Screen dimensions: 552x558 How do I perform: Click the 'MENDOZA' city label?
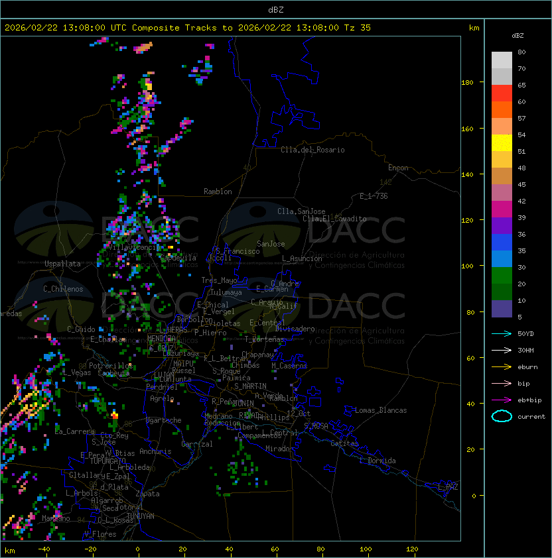161,338
